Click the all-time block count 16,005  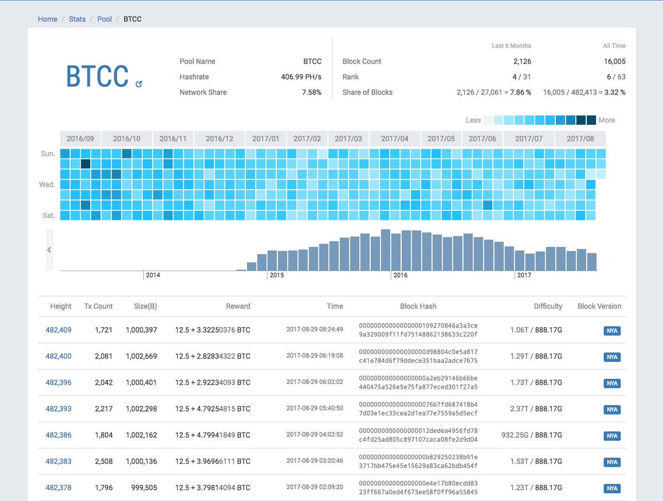(x=615, y=61)
